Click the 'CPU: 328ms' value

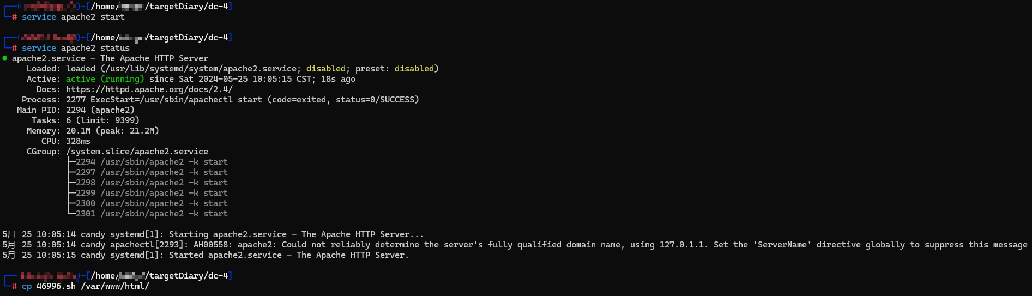tap(78, 141)
